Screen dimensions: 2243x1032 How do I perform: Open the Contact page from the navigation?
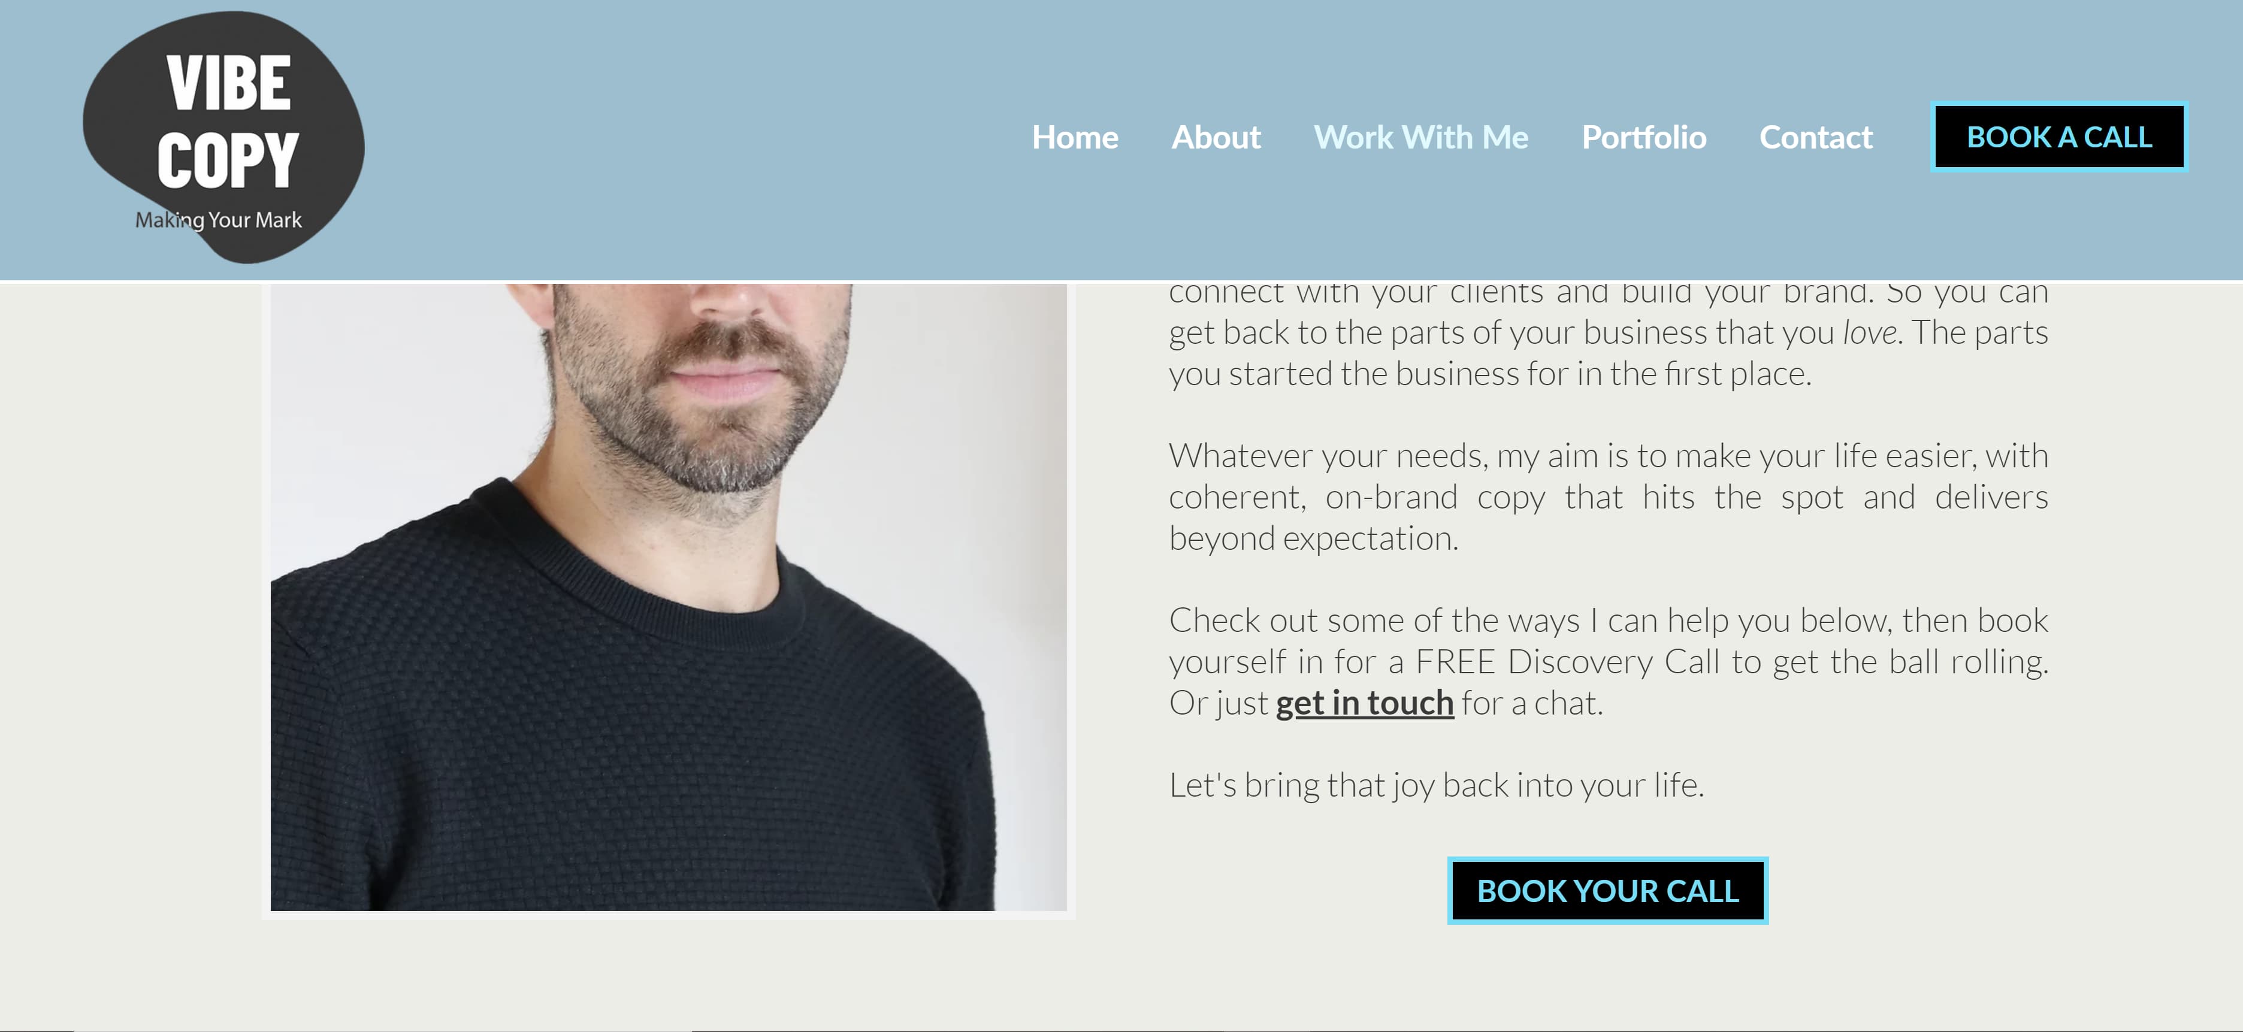1815,138
